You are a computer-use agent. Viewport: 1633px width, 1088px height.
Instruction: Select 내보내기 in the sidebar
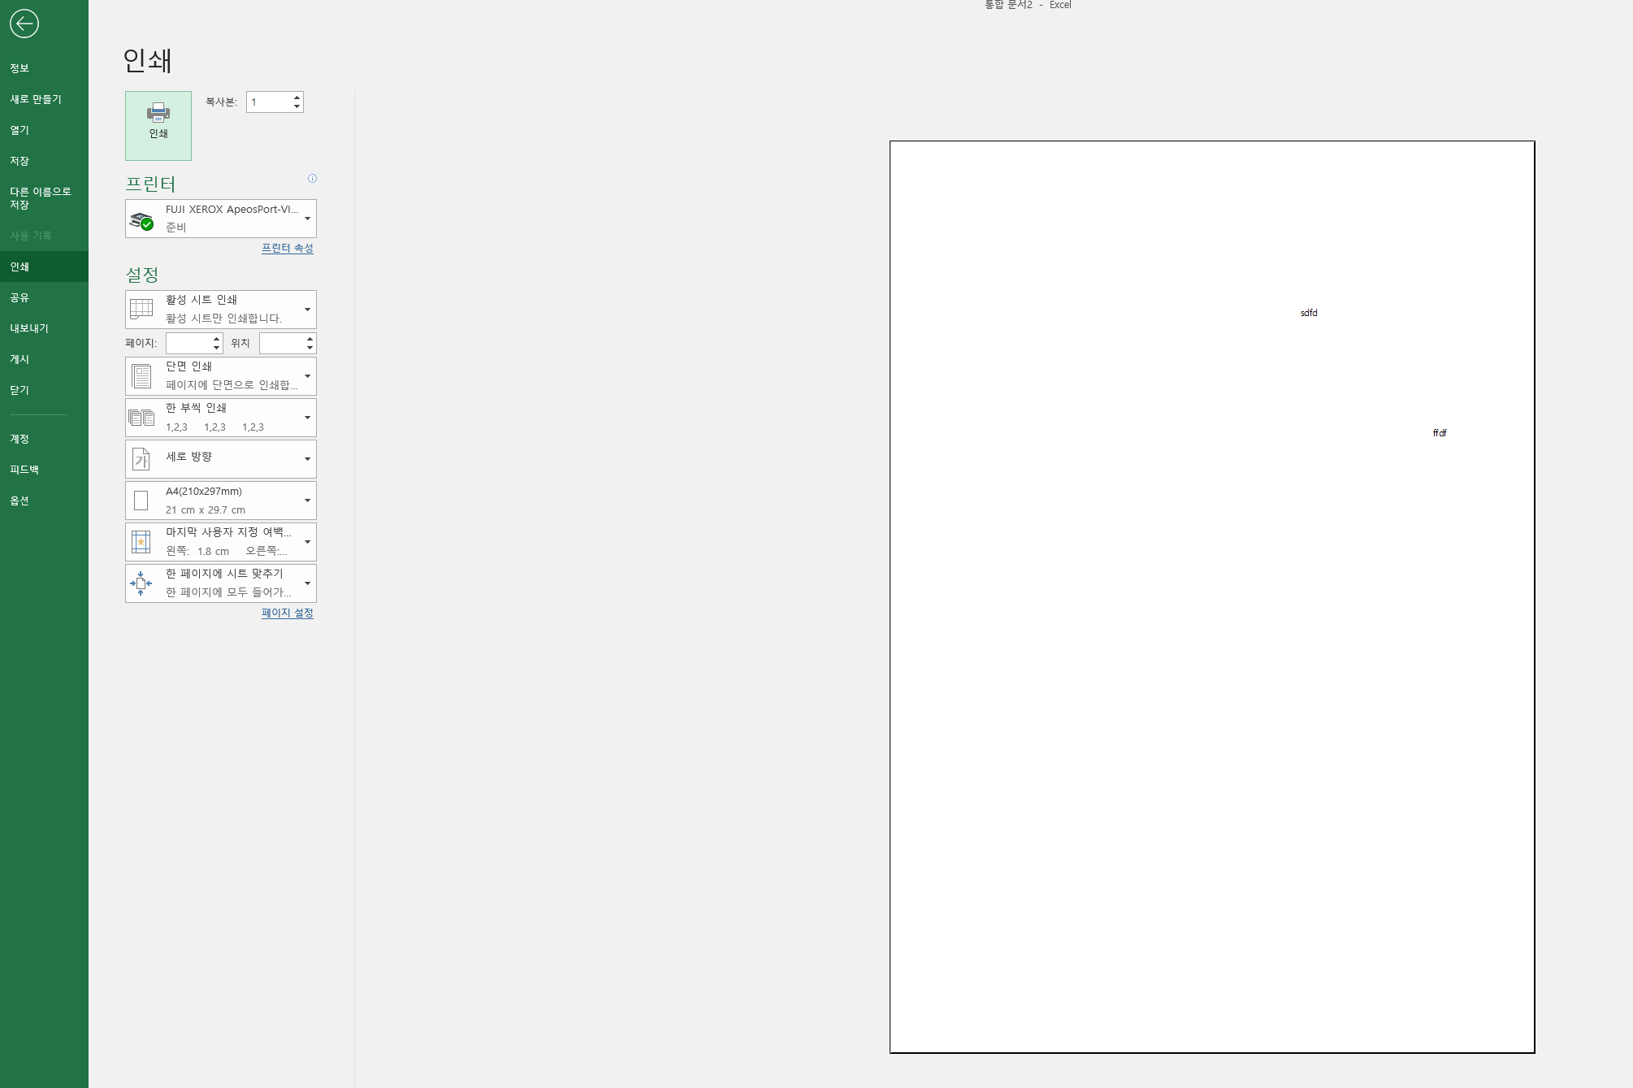pyautogui.click(x=29, y=328)
